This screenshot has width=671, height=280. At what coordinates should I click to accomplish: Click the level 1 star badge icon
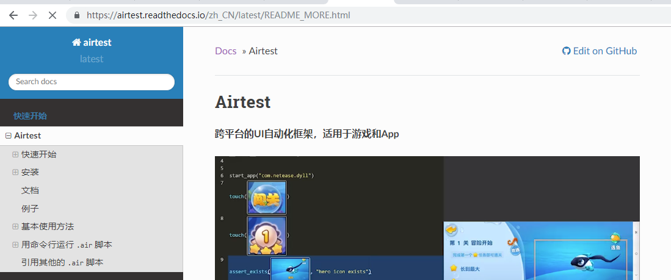(x=267, y=235)
